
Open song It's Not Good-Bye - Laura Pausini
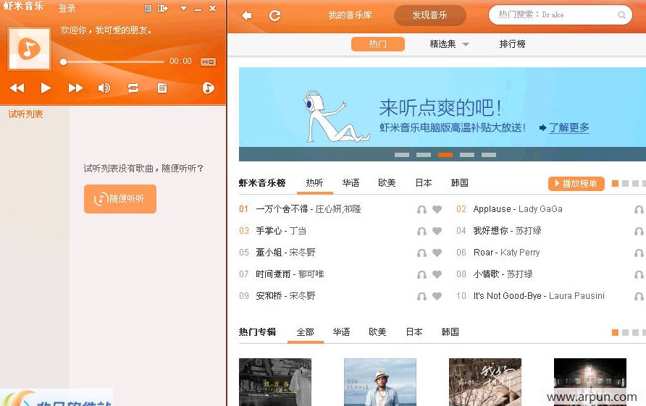pos(539,296)
